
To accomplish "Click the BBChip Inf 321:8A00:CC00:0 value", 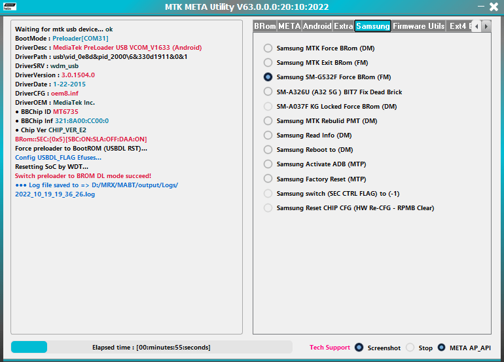I will click(82, 121).
